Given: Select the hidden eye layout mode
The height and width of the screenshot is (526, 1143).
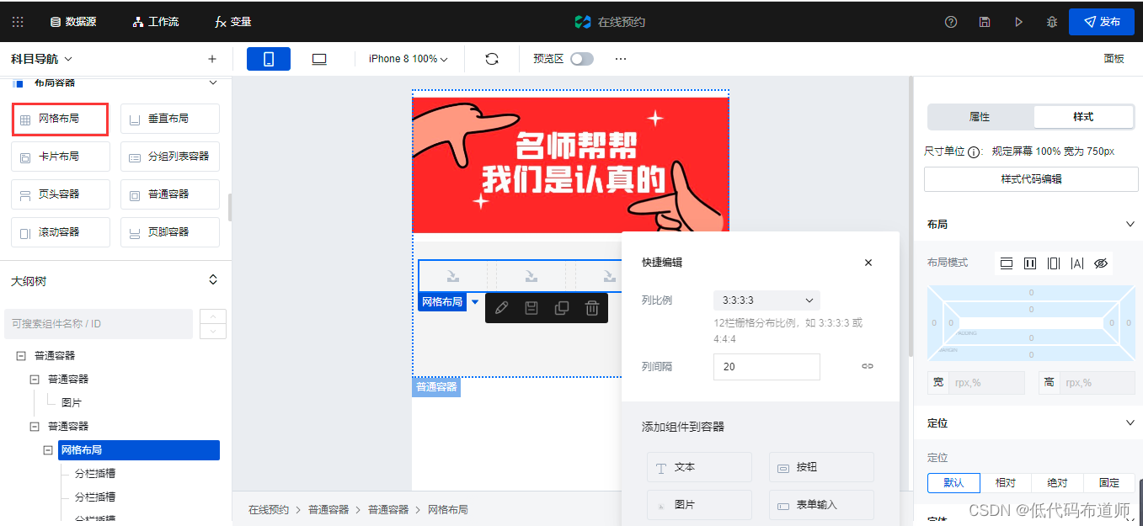Looking at the screenshot, I should click(1100, 263).
